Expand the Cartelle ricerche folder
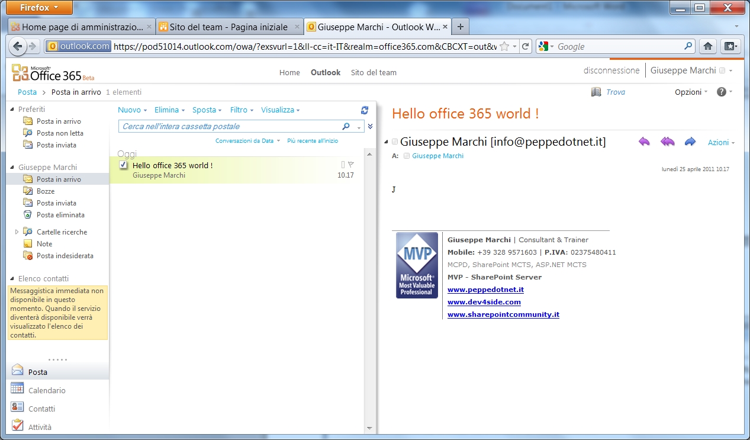 tap(17, 232)
